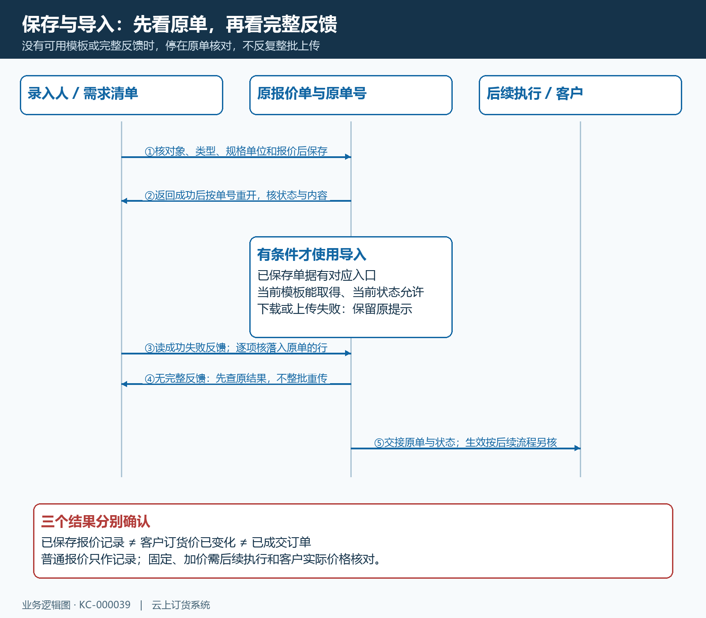The width and height of the screenshot is (706, 618).
Task: Click the title "保存与导入：先看原单，再看完整反馈"
Action: pyautogui.click(x=180, y=24)
